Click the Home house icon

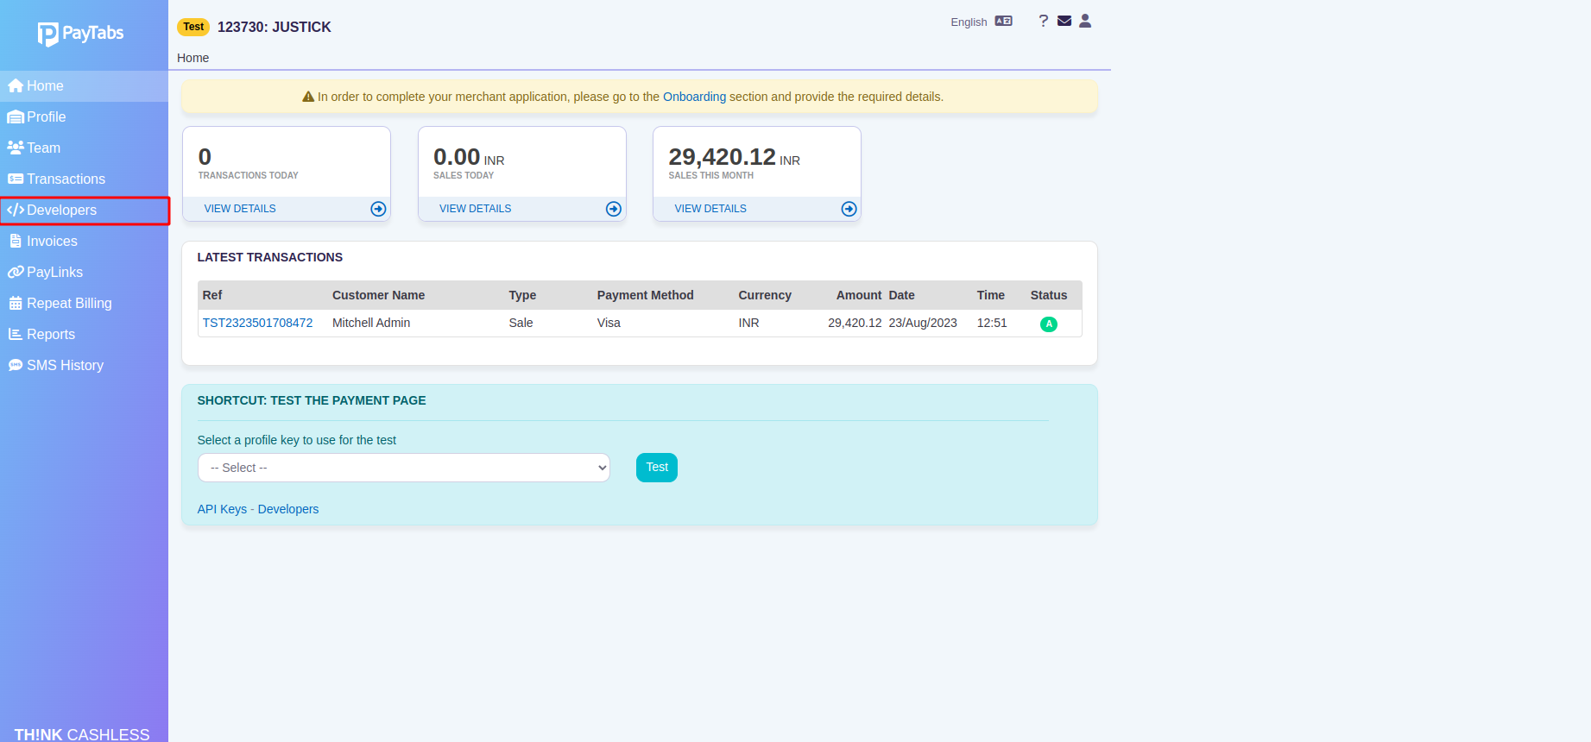tap(16, 86)
